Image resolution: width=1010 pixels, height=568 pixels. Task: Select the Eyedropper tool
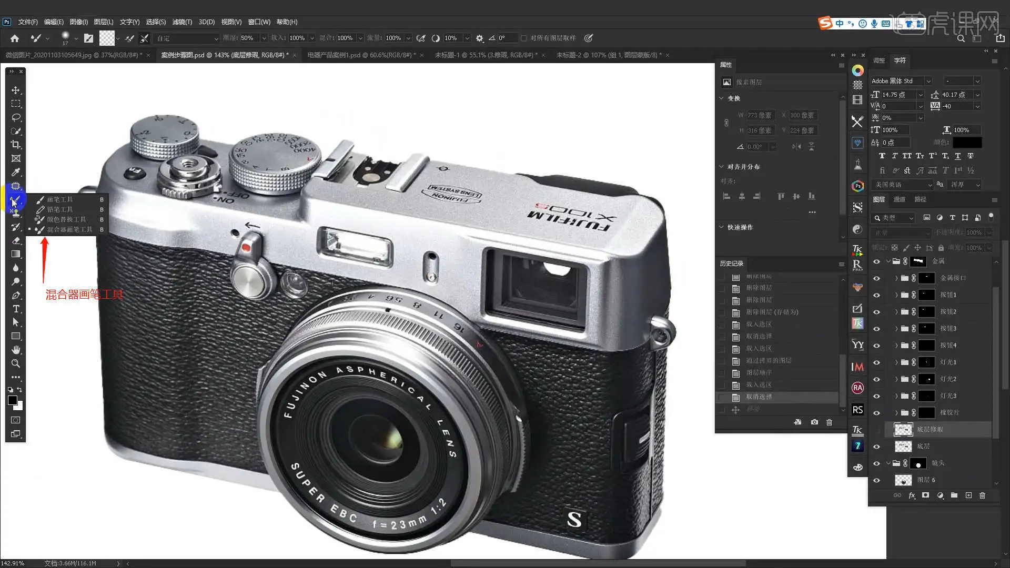[x=16, y=172]
